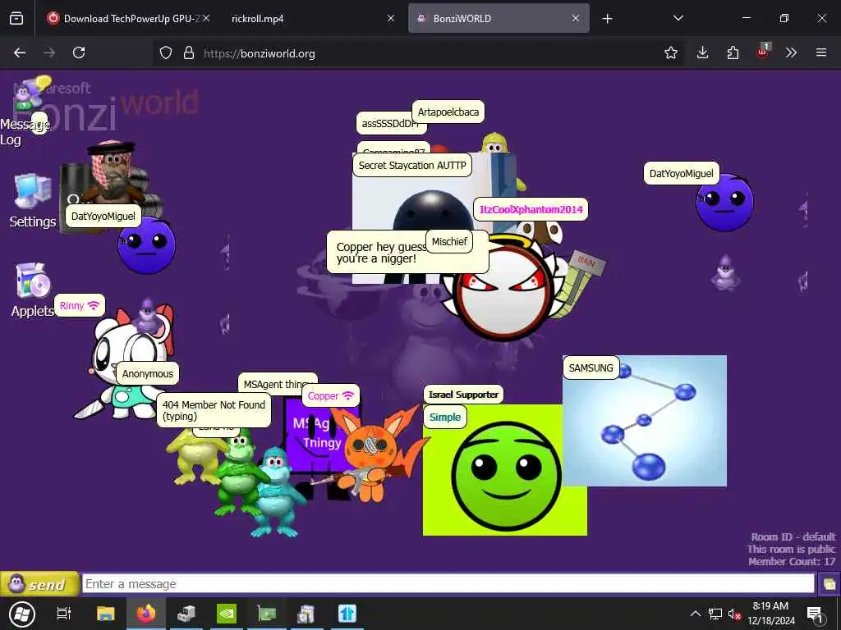
Task: Open Firefox View in the tab bar
Action: (16, 19)
